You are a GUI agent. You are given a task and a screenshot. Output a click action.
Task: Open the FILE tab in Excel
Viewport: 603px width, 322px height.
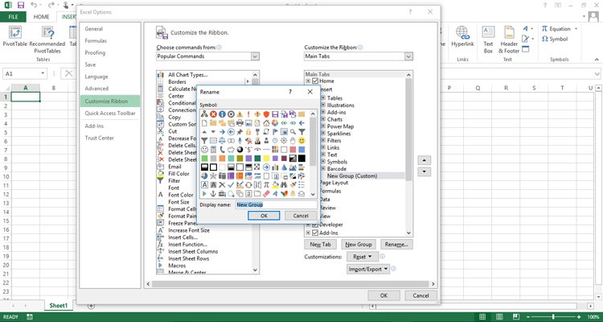[13, 17]
